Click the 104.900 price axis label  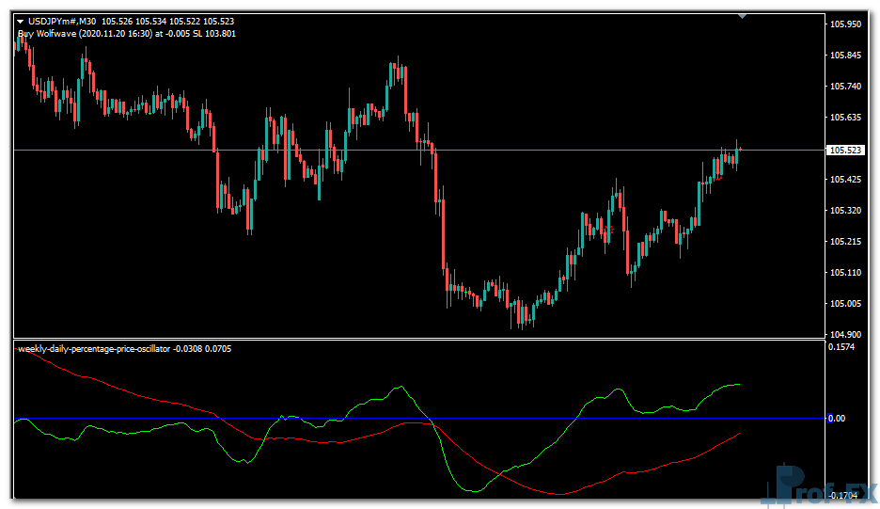846,335
